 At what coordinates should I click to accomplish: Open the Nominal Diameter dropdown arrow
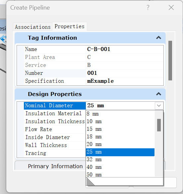[159, 106]
